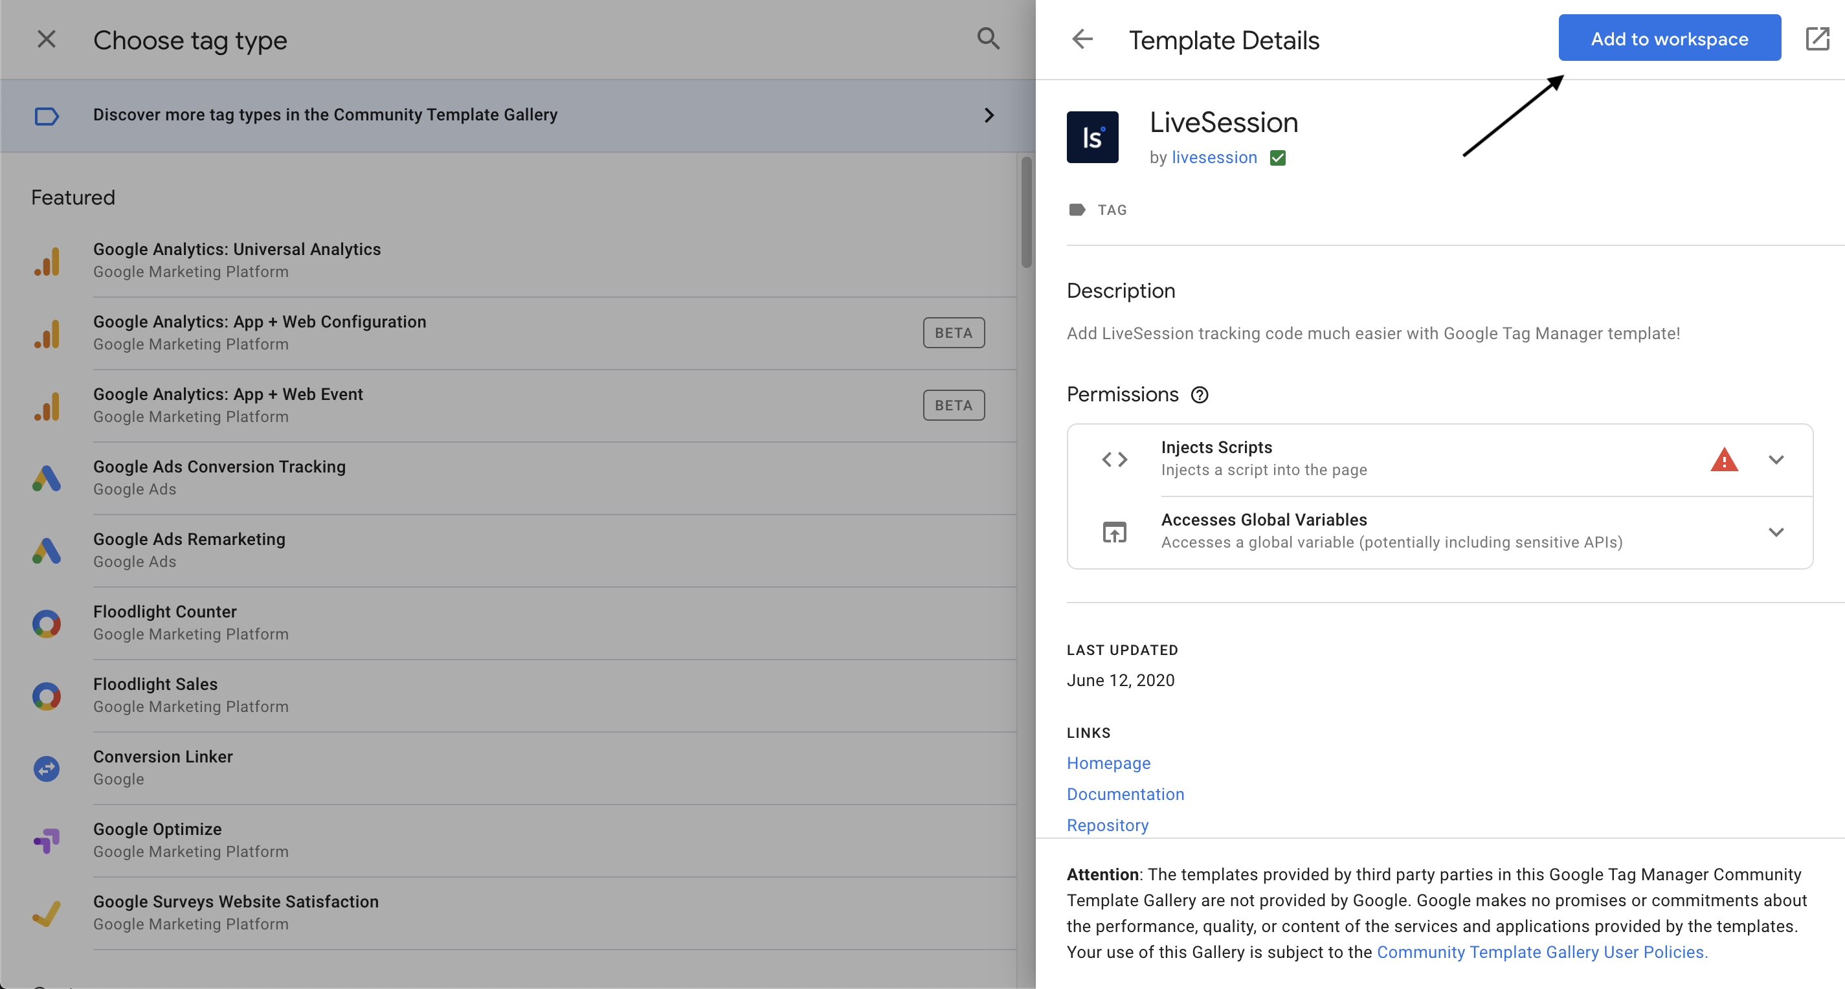Select Google Analytics: Universal Analytics icon

pyautogui.click(x=47, y=261)
